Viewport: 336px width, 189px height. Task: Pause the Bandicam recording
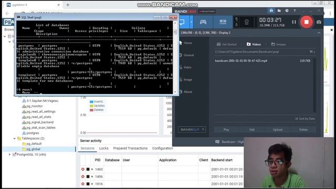294,22
